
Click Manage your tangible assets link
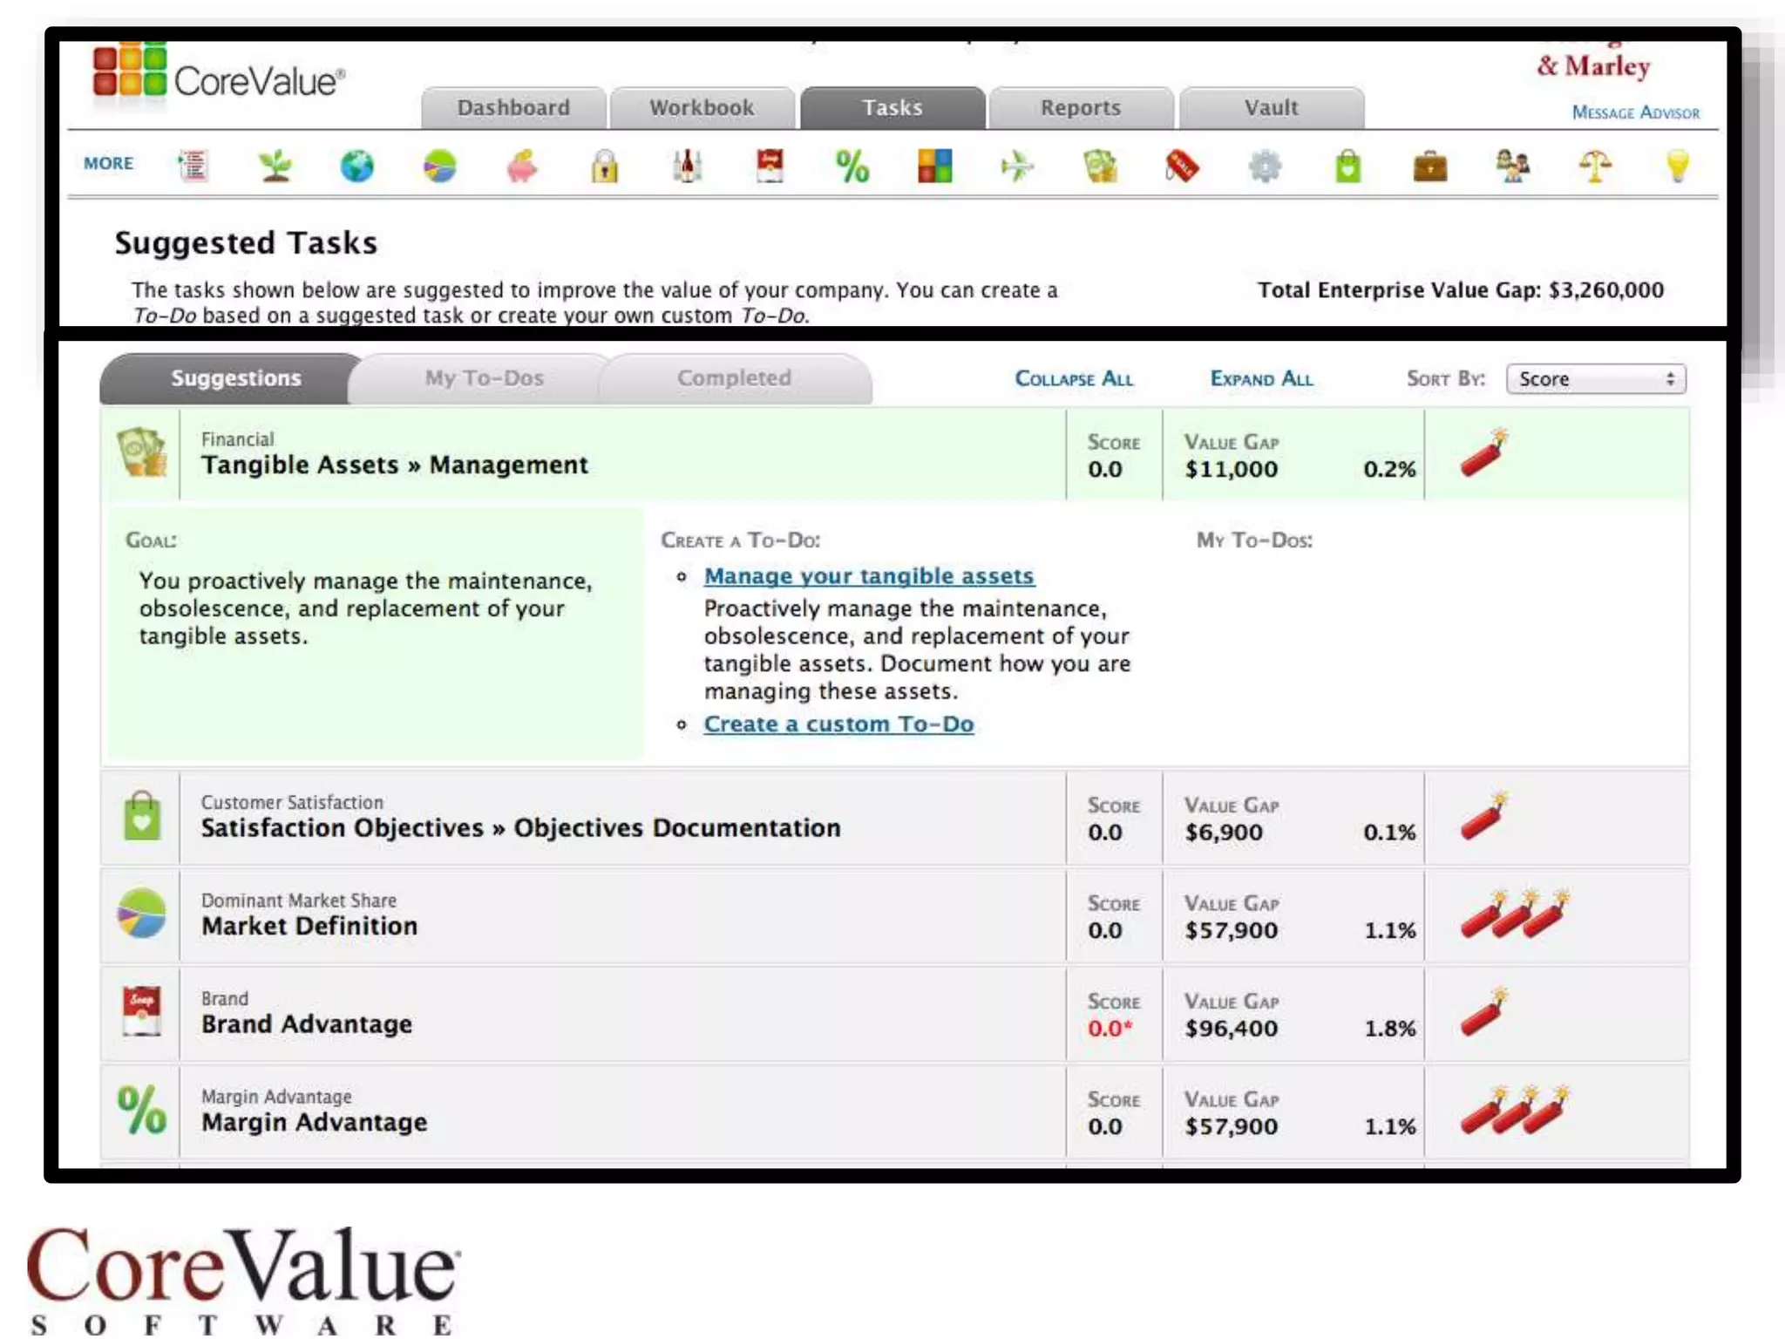click(x=868, y=576)
